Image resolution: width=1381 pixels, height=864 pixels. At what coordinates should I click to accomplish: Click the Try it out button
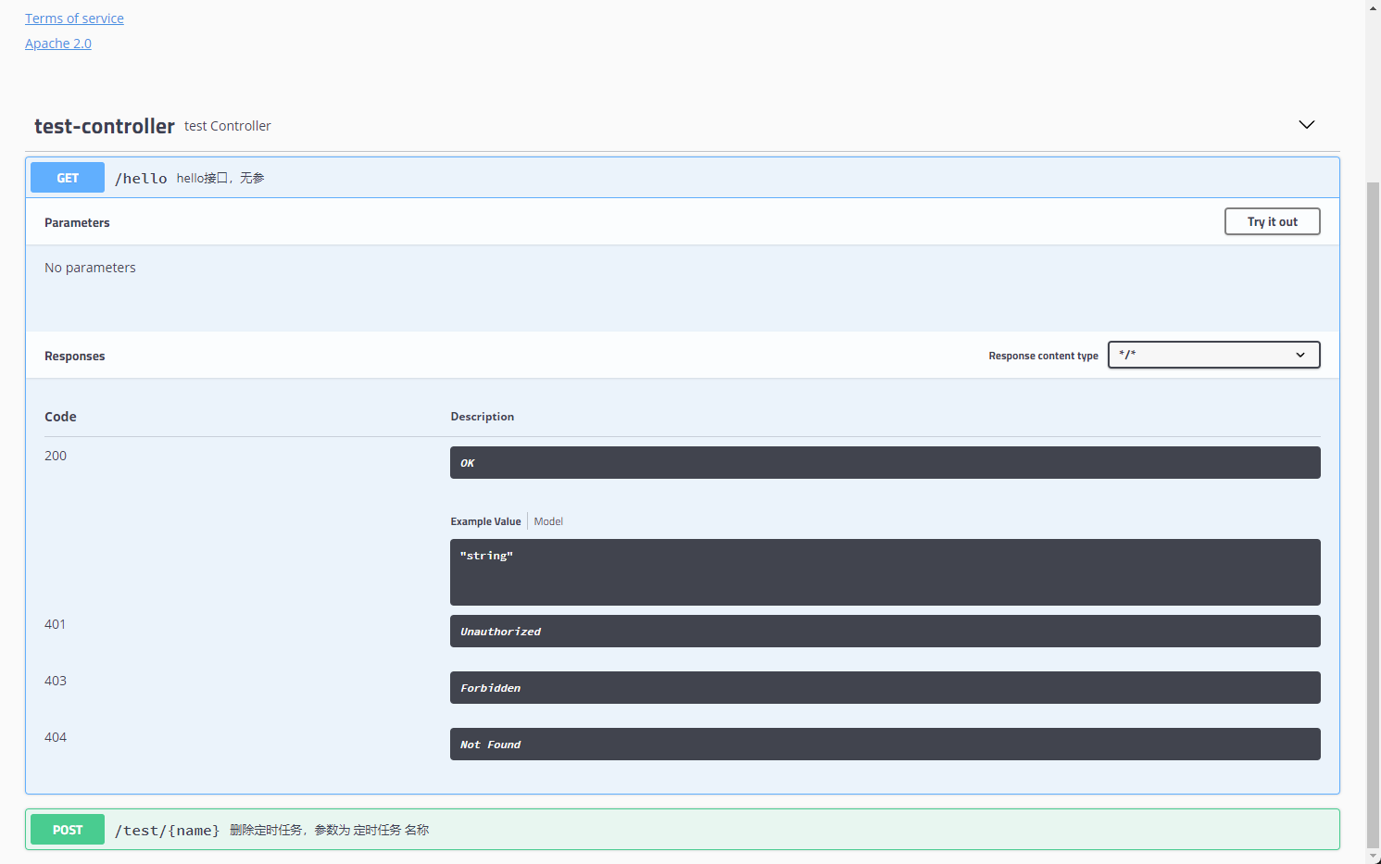tap(1272, 221)
